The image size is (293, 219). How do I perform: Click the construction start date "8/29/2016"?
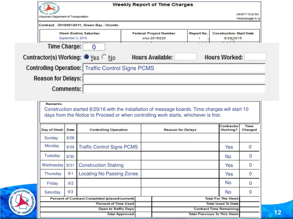[233, 38]
